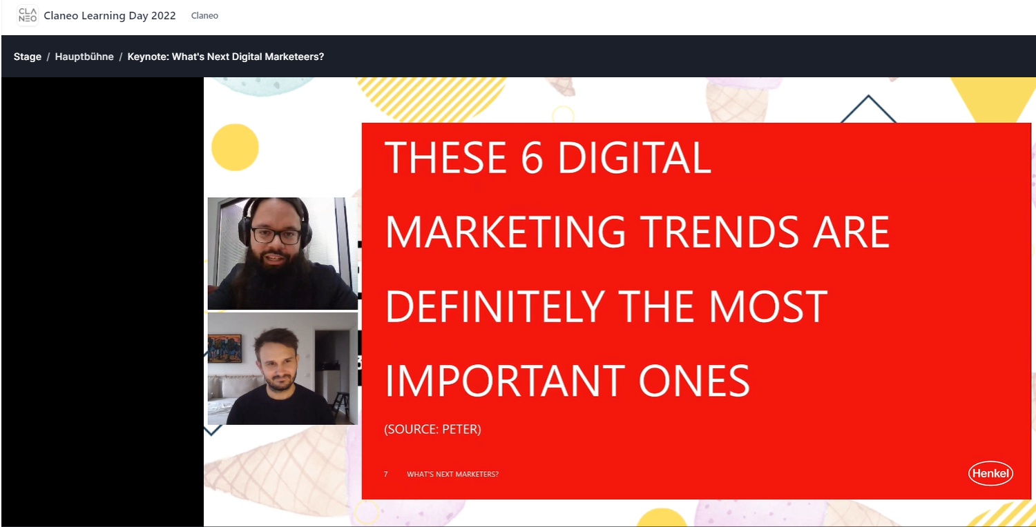Click the slide number 7 in the footer

click(386, 474)
